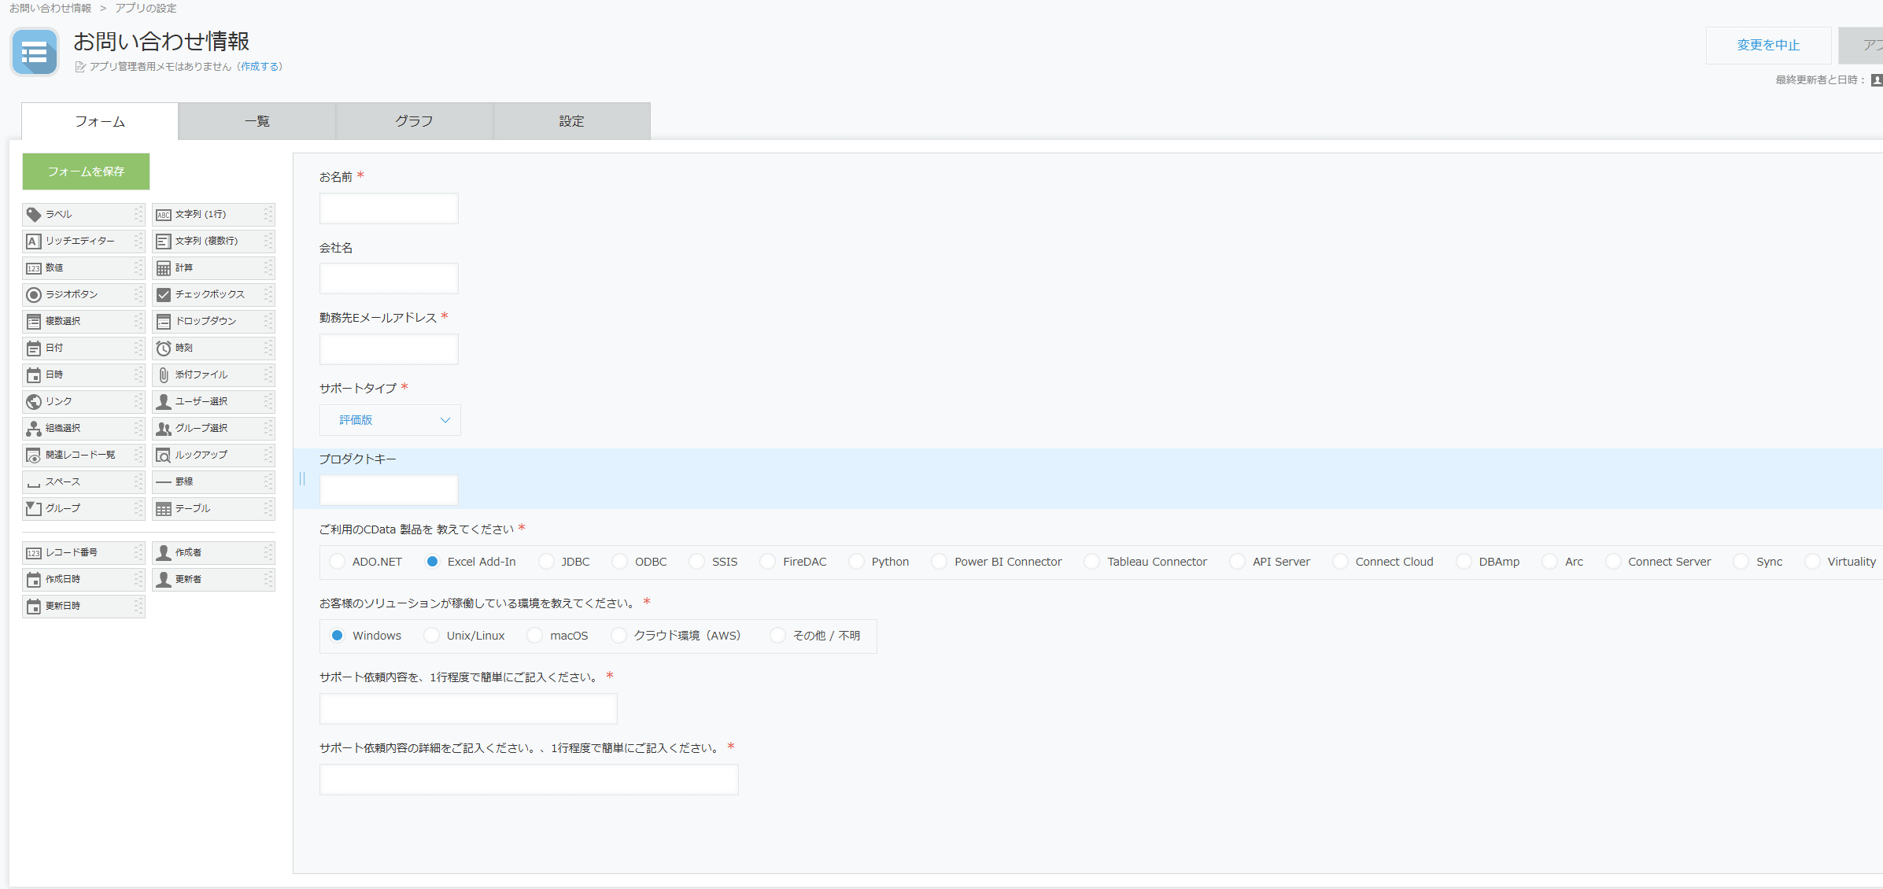Click the app list icon beside title
Image resolution: width=1883 pixels, height=889 pixels.
click(35, 53)
